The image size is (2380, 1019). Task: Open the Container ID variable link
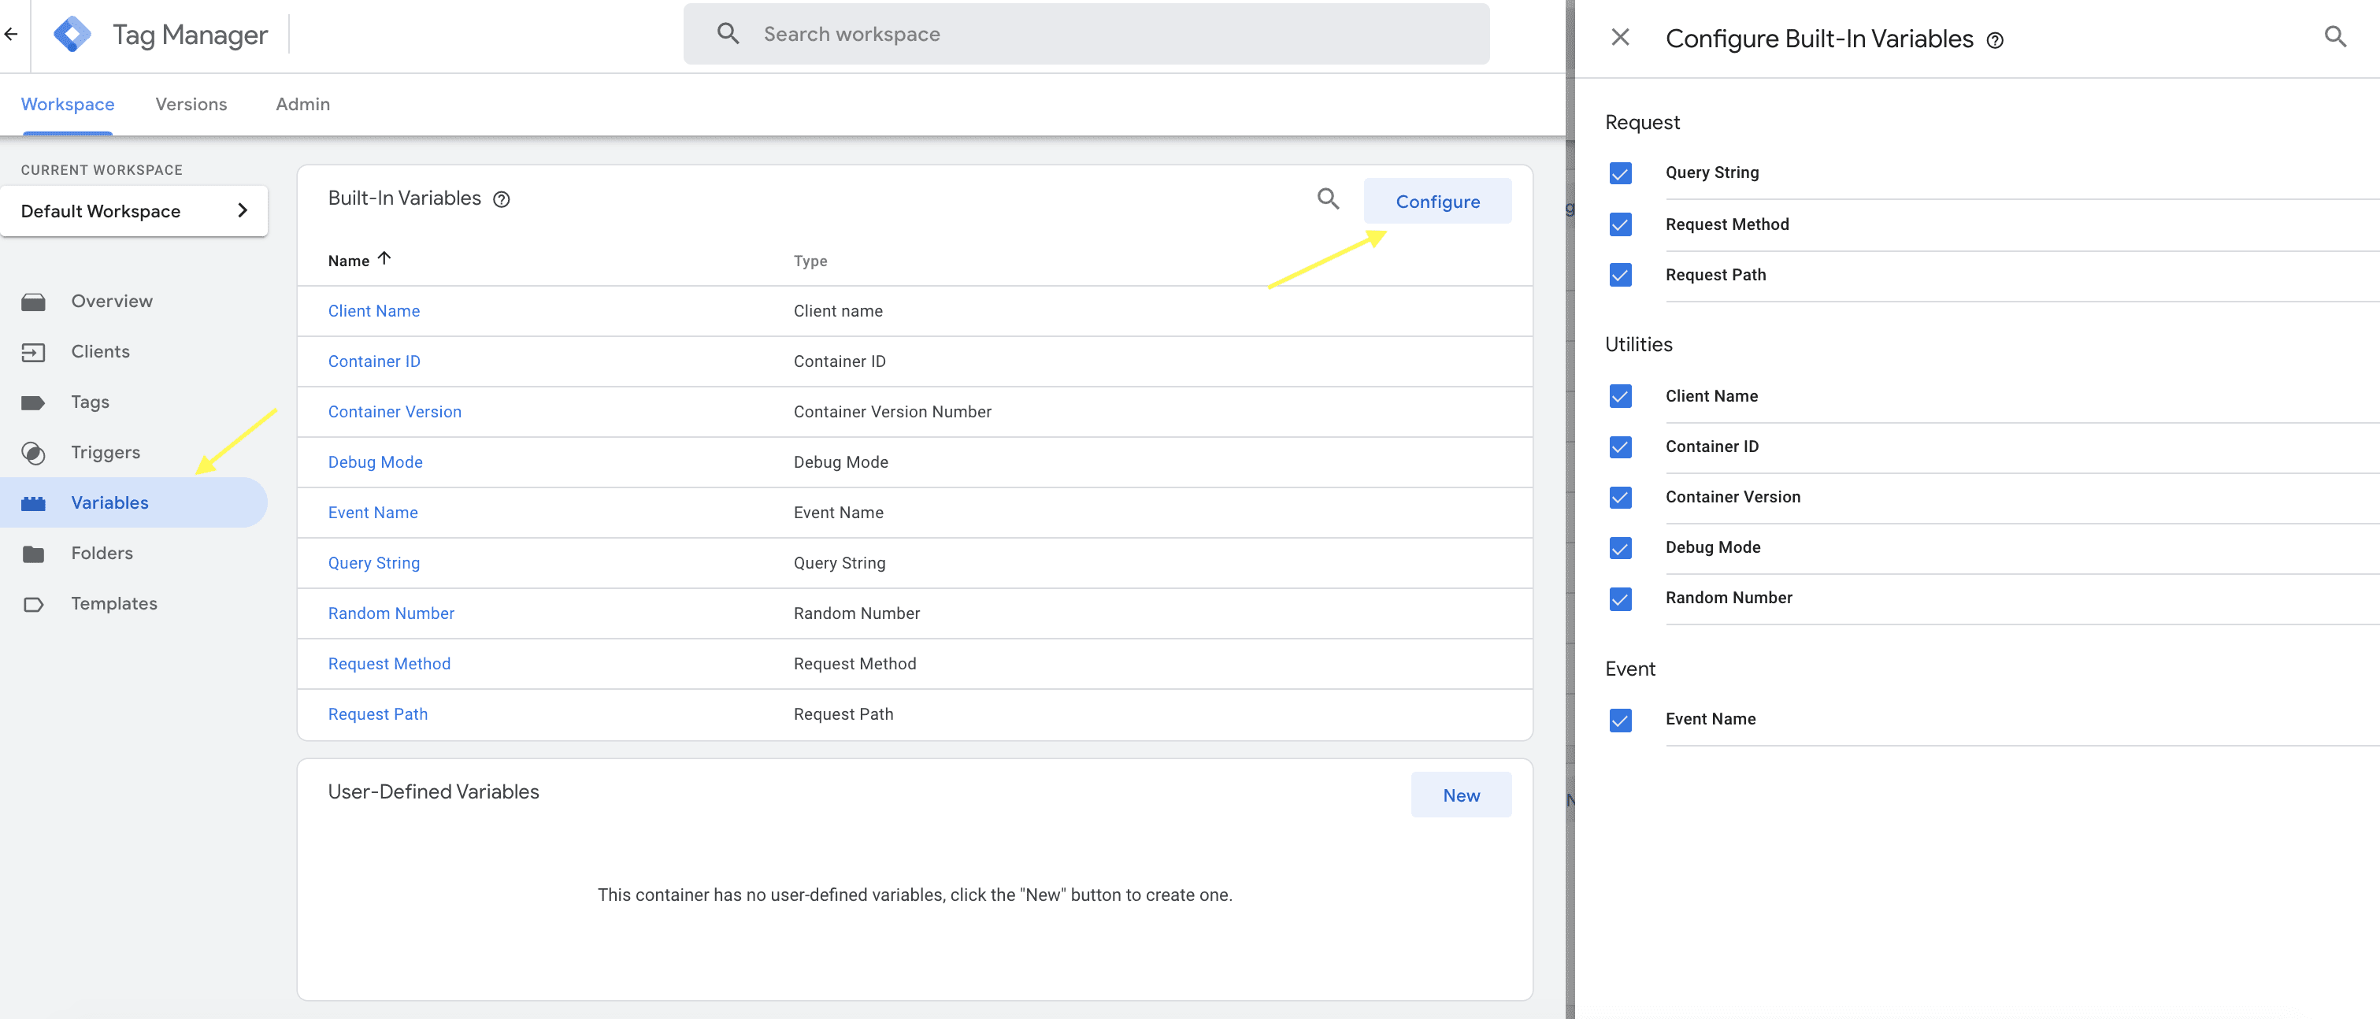pos(373,361)
